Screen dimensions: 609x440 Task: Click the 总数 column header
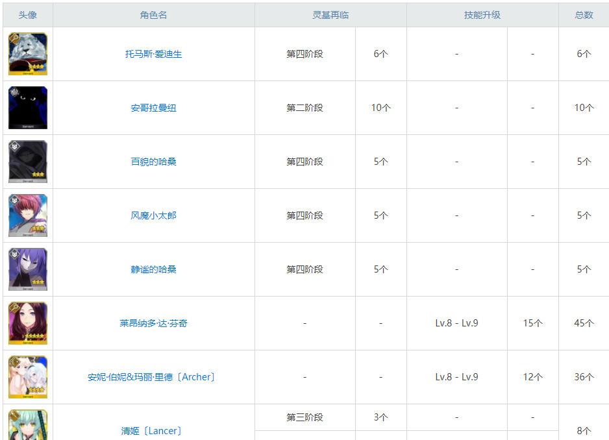point(583,14)
